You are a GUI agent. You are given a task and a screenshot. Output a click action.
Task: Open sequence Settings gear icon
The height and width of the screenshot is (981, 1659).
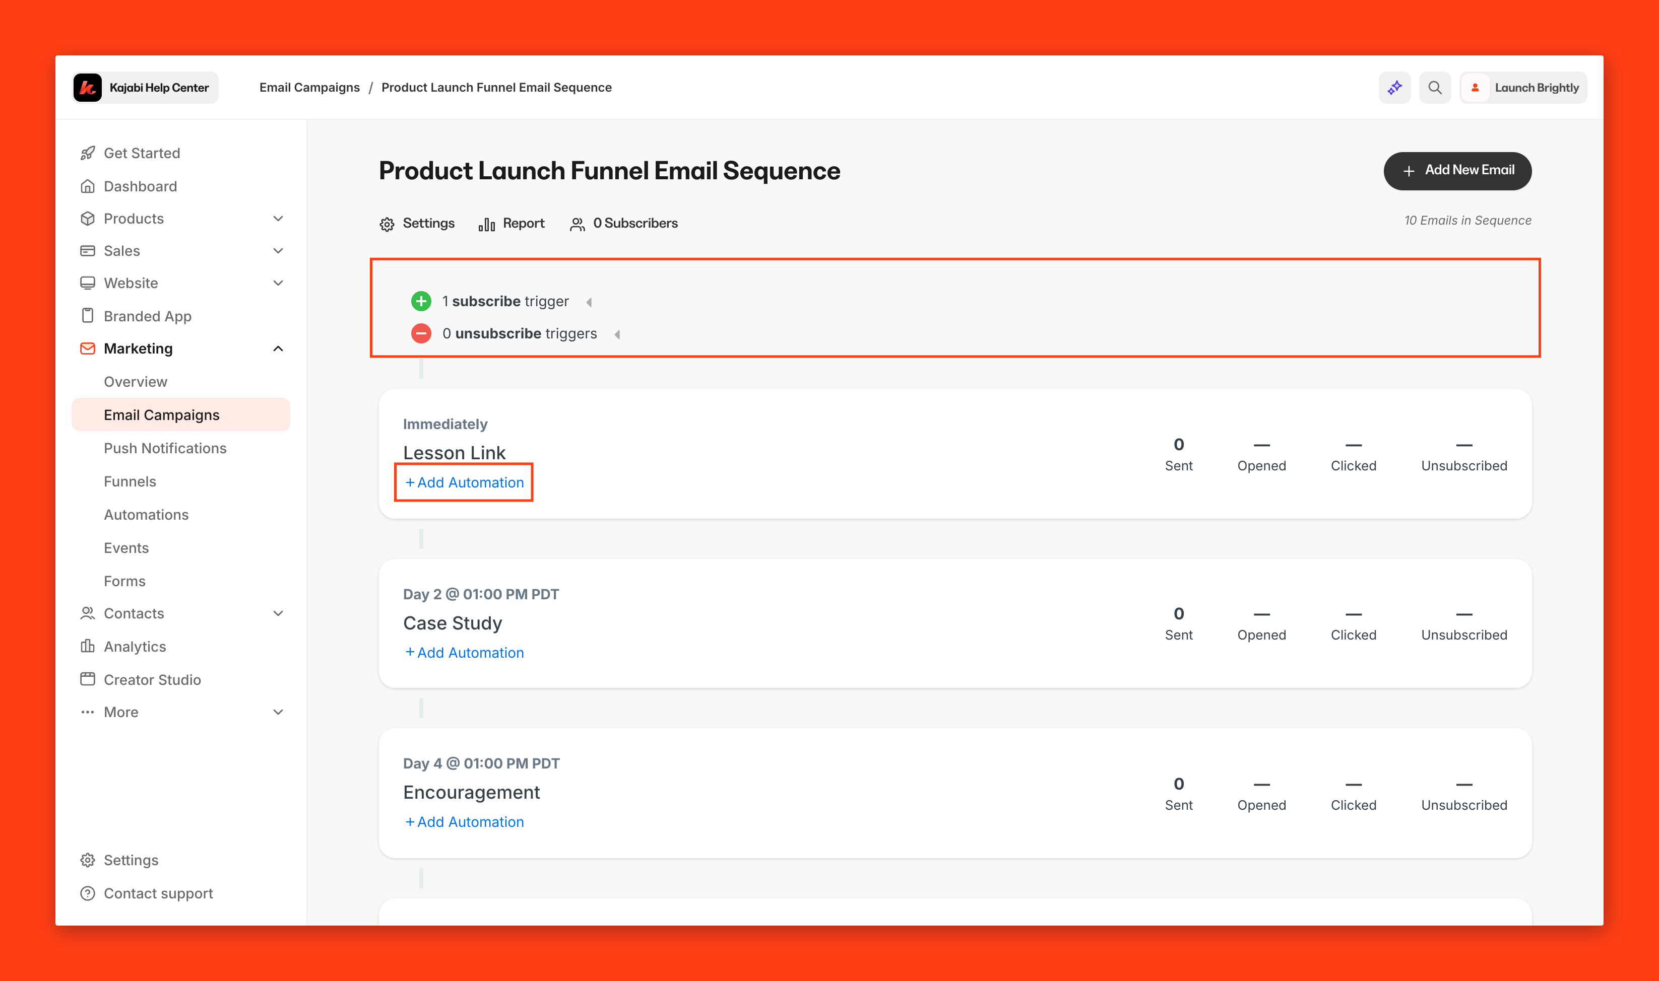pos(387,224)
